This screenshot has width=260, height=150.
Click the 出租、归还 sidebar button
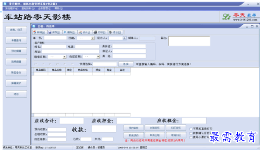click(x=16, y=30)
